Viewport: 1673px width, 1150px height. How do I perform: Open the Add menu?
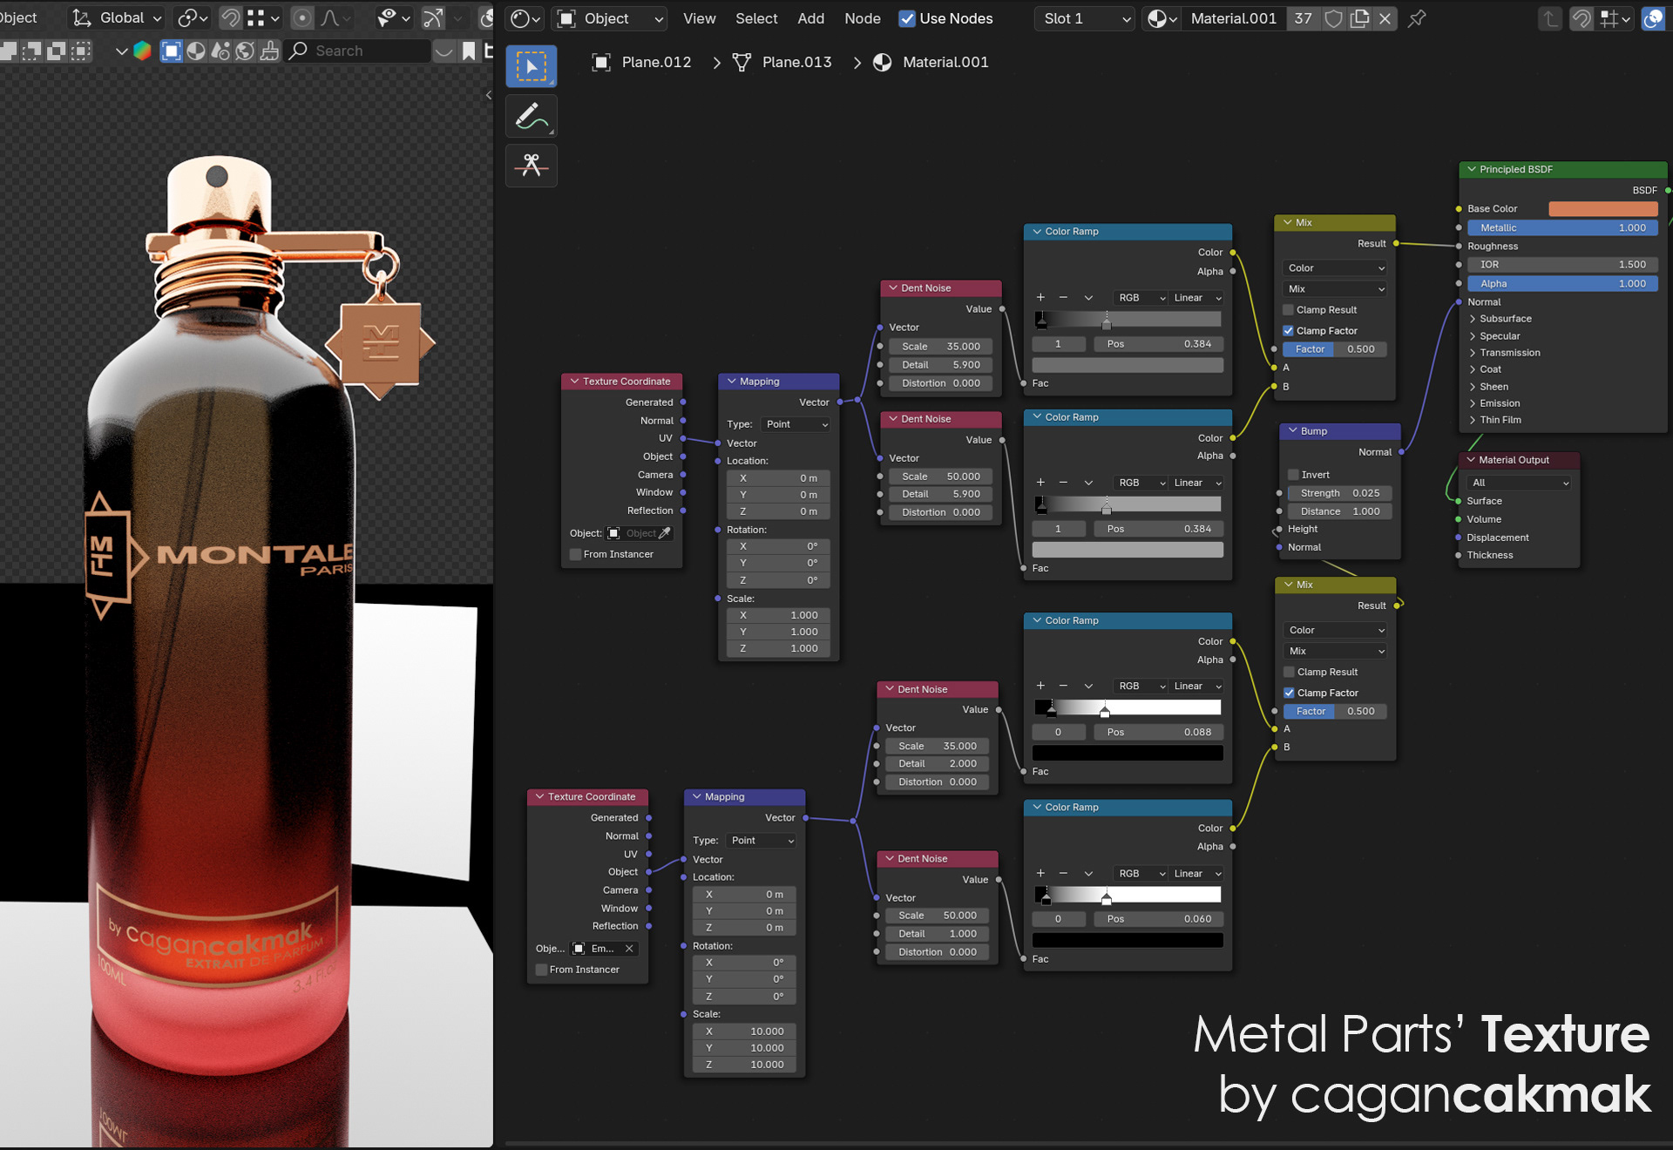[810, 18]
